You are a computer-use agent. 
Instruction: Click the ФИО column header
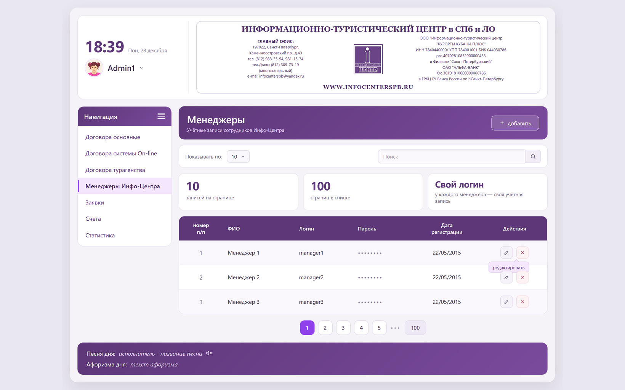tap(234, 229)
